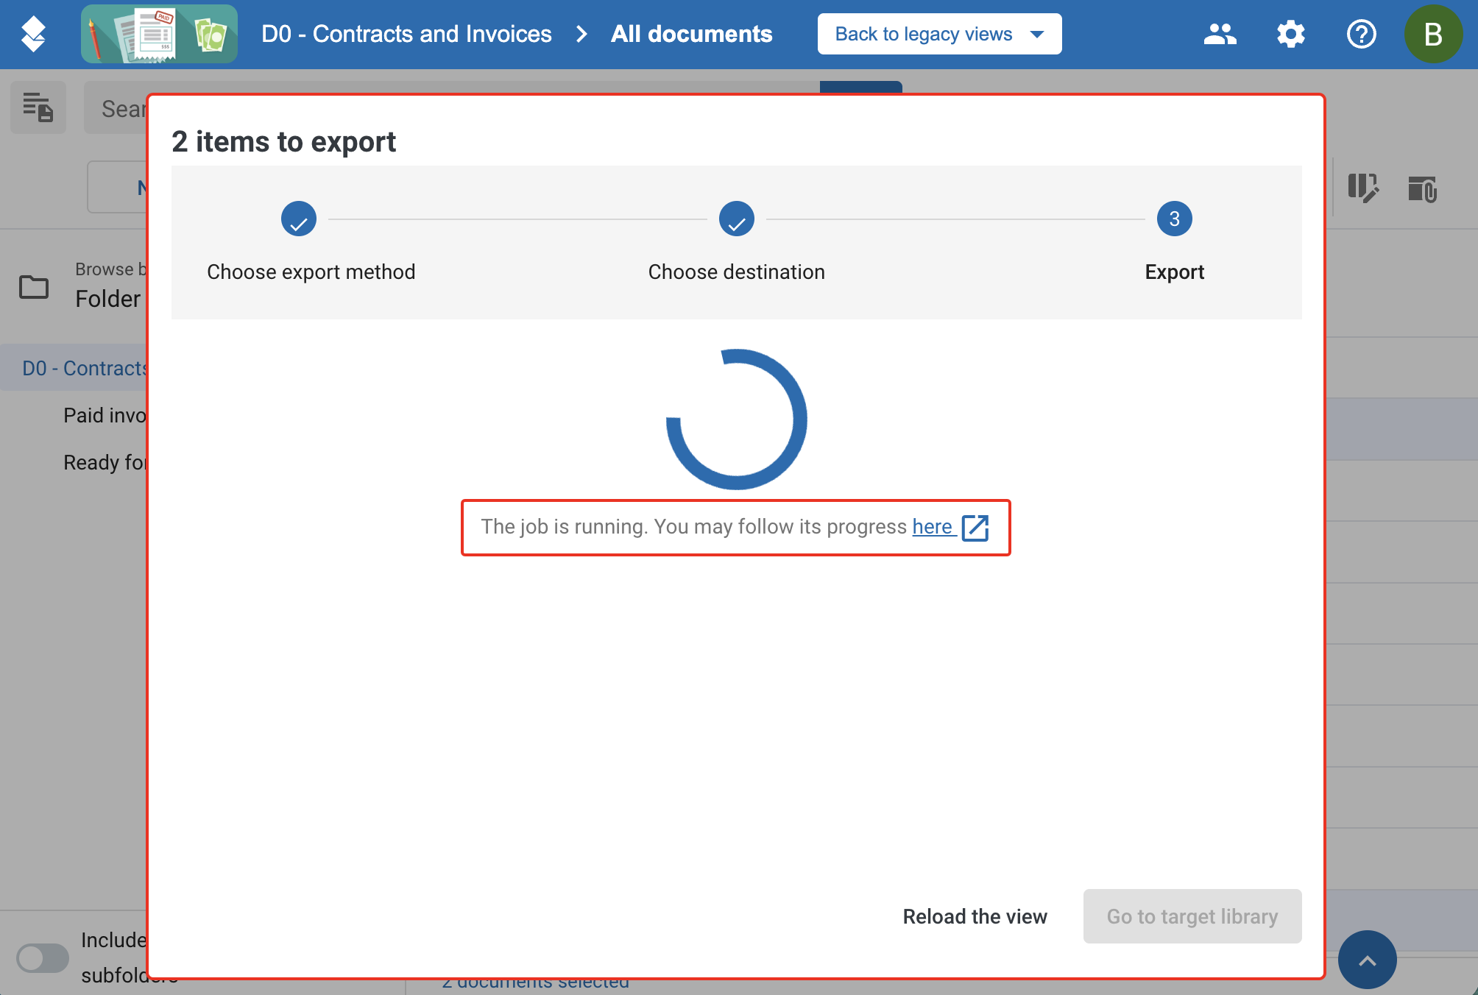The image size is (1478, 995).
Task: Click the Folder browse icon
Action: click(34, 286)
